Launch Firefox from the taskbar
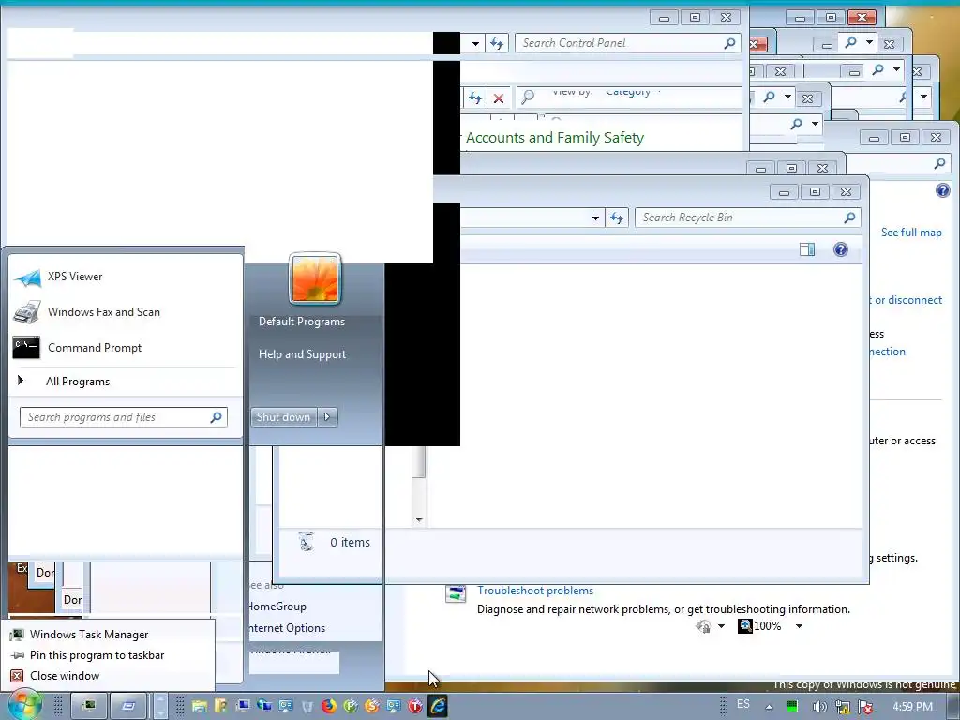Image resolution: width=960 pixels, height=720 pixels. pos(329,706)
